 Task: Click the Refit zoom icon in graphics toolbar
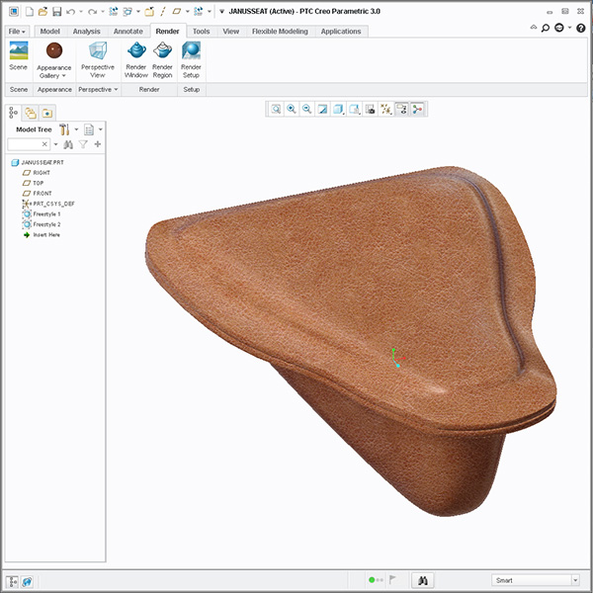coord(276,110)
